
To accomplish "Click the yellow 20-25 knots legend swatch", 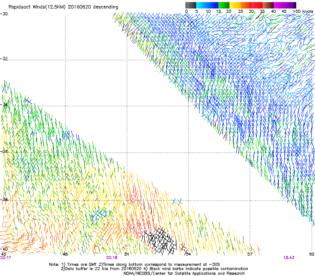I will [235, 5].
